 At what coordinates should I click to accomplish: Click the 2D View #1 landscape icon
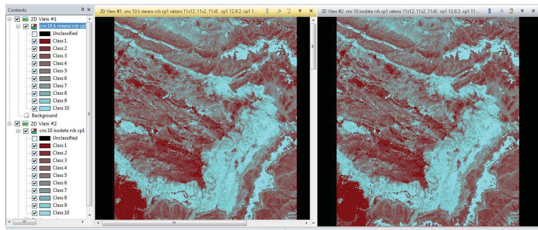click(25, 19)
